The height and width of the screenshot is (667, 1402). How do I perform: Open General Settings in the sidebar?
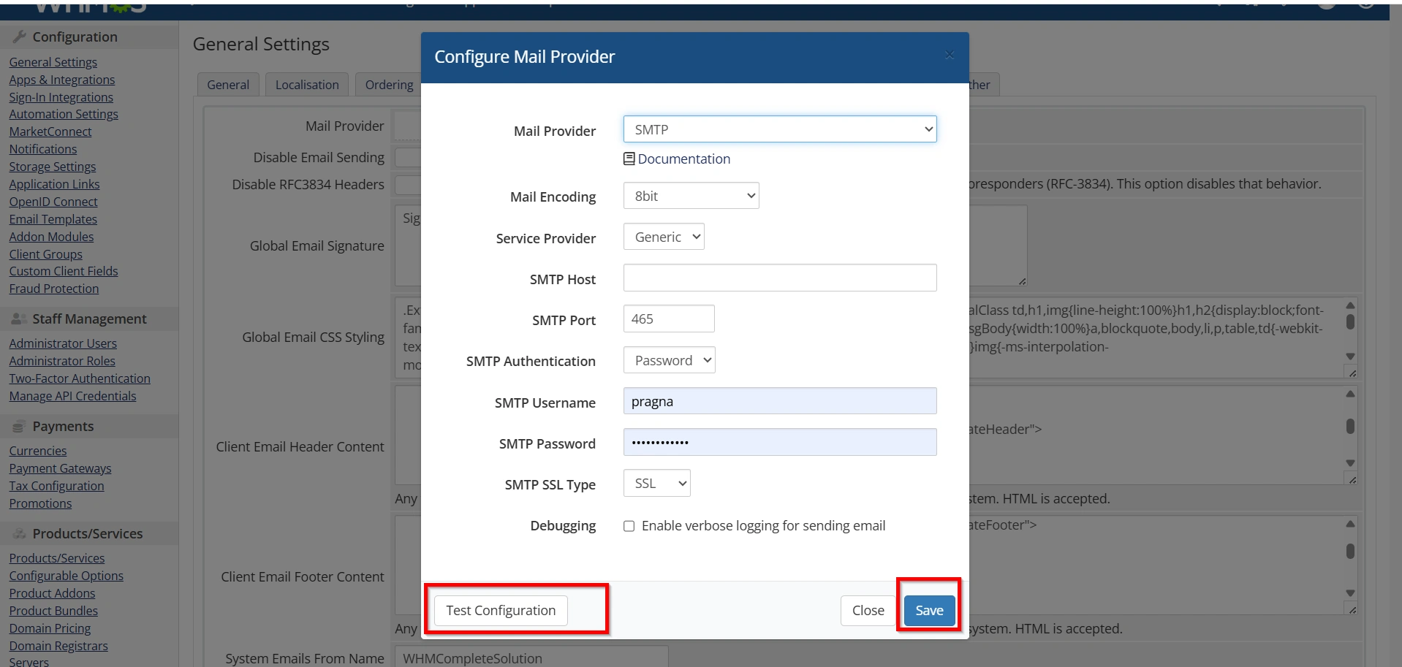[x=53, y=62]
